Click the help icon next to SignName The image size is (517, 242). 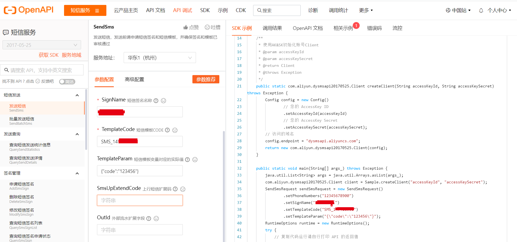click(156, 101)
